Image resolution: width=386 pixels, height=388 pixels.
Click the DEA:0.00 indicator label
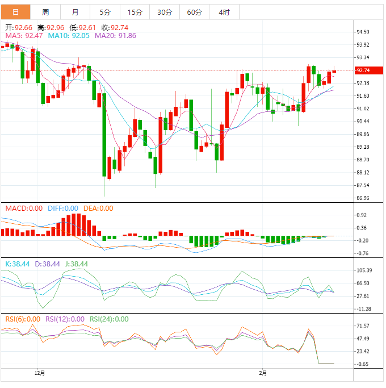(x=98, y=208)
